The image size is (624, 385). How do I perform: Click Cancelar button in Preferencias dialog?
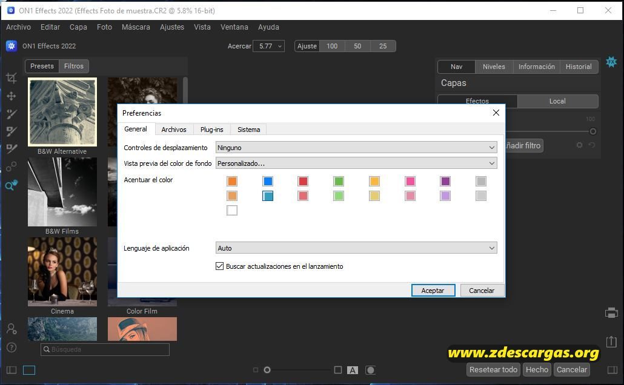click(x=482, y=291)
